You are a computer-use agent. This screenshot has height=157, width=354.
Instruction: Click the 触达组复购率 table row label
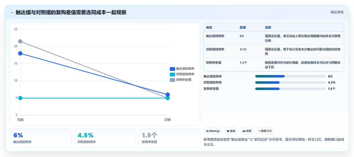(x=215, y=36)
